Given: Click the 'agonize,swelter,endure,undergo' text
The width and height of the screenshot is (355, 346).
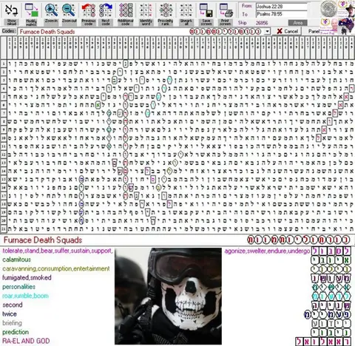Looking at the screenshot, I should 267,251.
